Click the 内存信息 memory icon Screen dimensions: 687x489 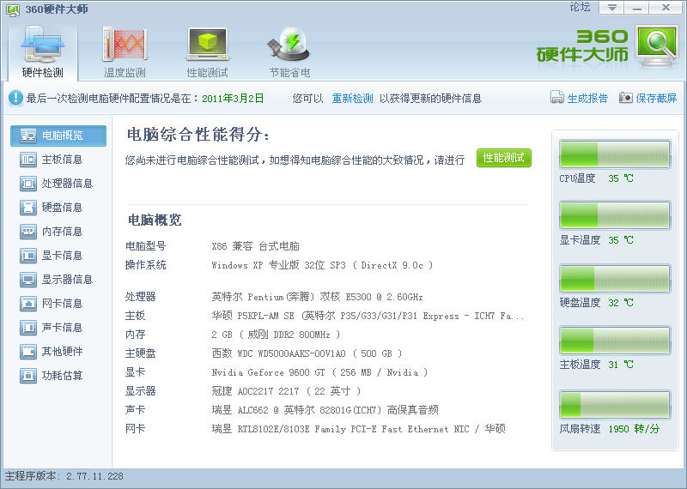pos(28,232)
